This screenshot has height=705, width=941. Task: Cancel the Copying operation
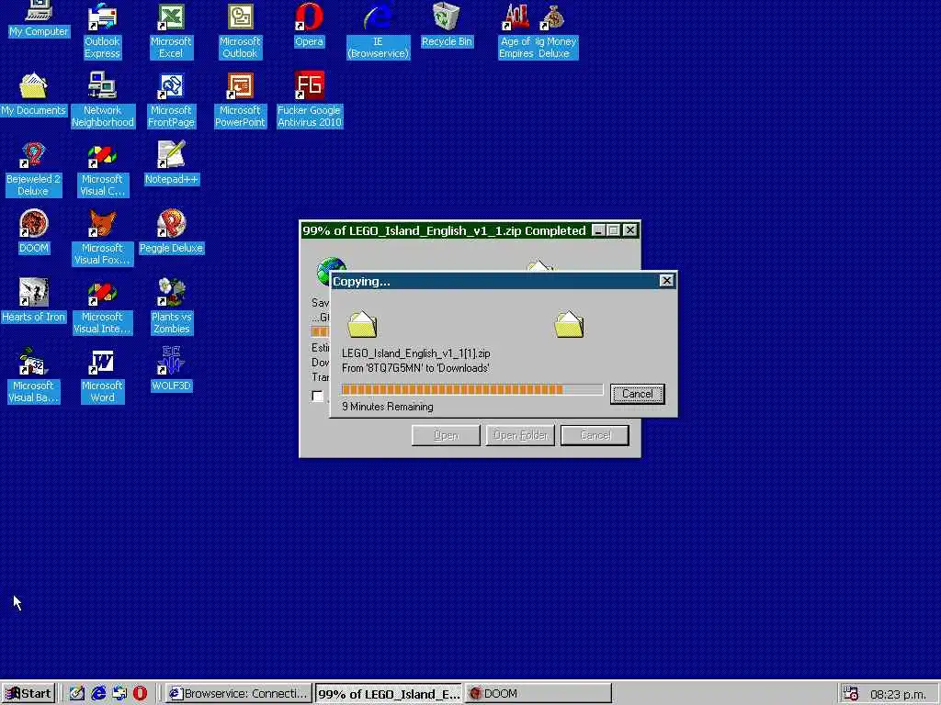(638, 394)
